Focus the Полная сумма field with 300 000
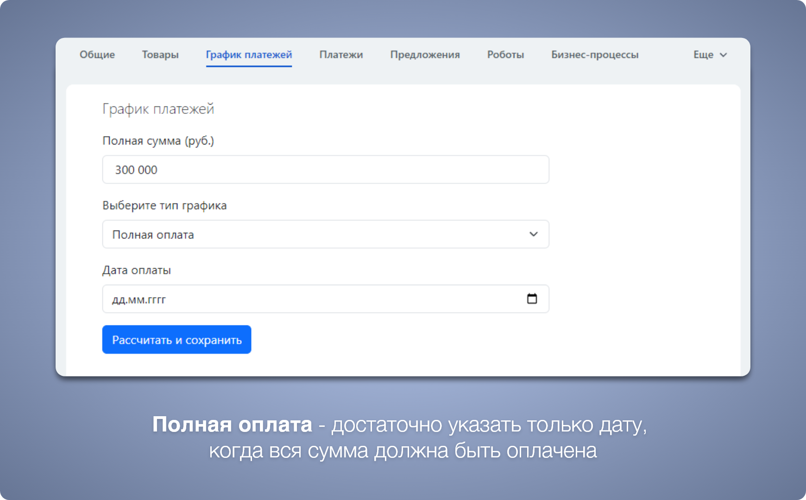This screenshot has height=500, width=806. (325, 169)
